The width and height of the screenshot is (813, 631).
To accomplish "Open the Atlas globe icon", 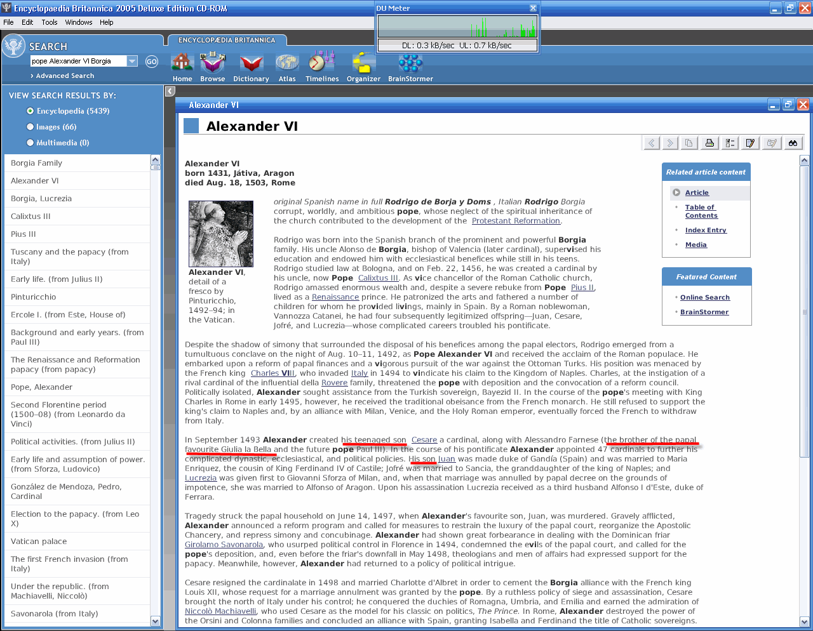I will coord(287,63).
